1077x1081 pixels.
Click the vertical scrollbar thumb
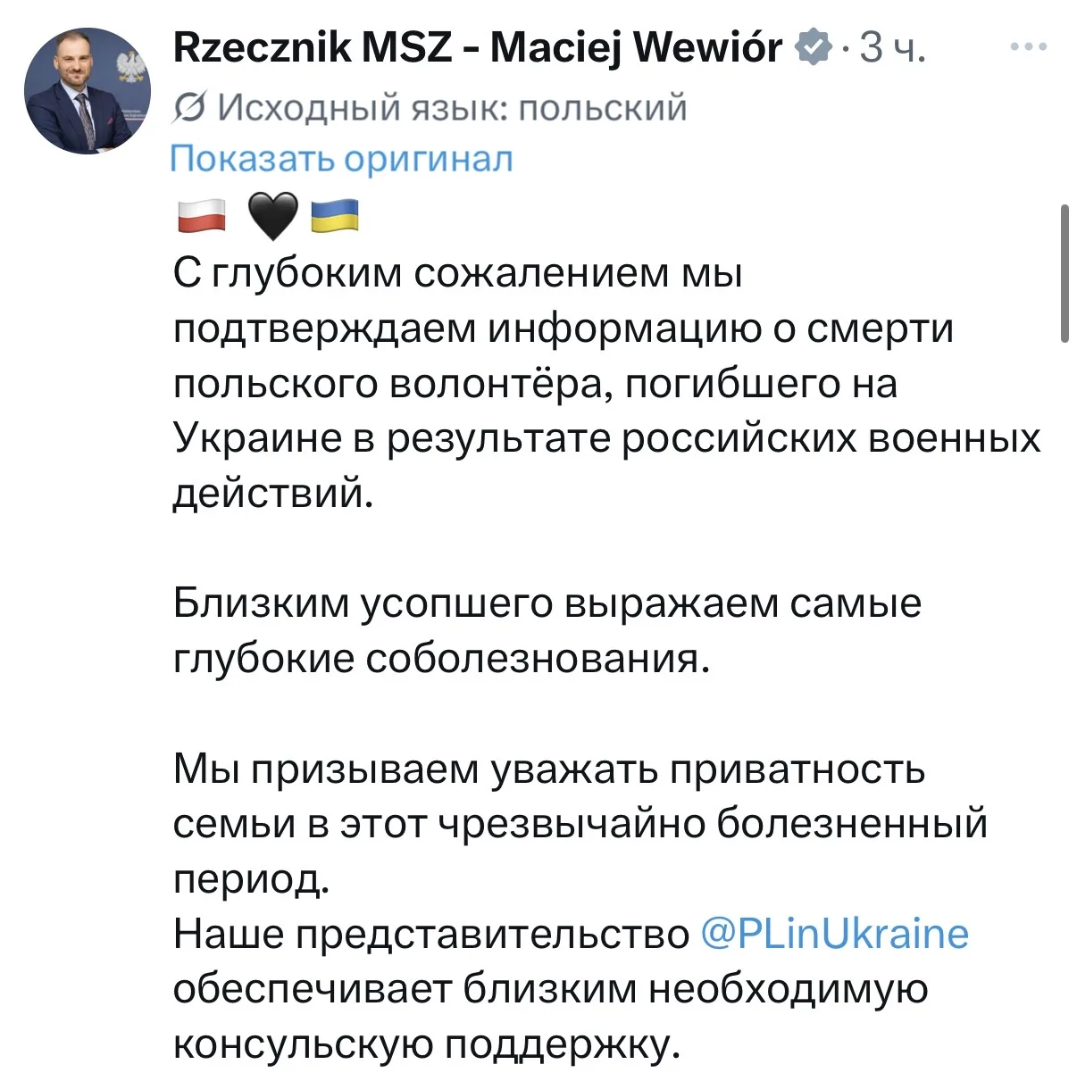pyautogui.click(x=1064, y=272)
